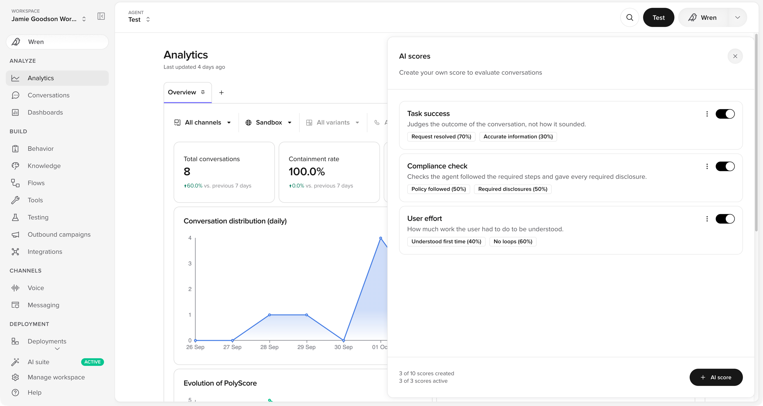The height and width of the screenshot is (406, 763).
Task: Open Task success options menu
Action: [x=707, y=114]
